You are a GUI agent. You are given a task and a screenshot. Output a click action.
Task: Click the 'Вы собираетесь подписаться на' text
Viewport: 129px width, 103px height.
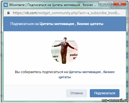click(x=41, y=72)
